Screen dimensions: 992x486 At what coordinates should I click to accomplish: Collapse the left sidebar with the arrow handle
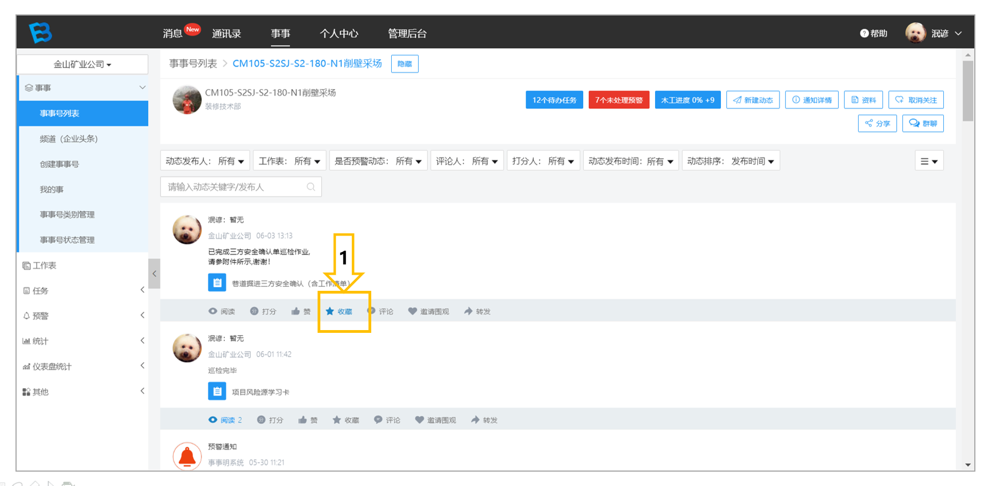tap(154, 273)
